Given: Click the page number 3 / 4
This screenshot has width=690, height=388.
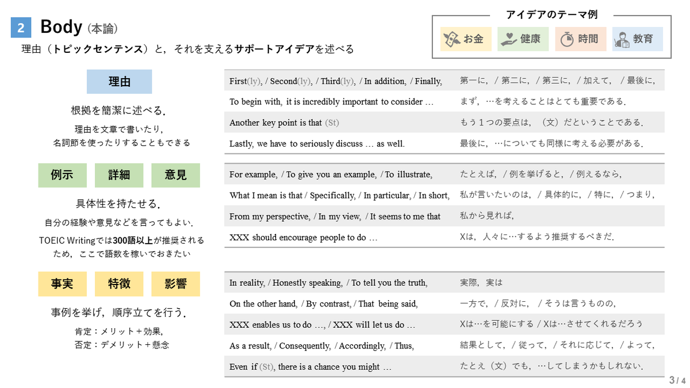Looking at the screenshot, I should (x=677, y=380).
